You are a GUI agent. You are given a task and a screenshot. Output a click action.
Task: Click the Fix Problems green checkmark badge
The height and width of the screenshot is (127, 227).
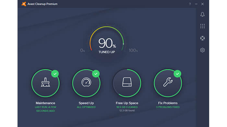pyautogui.click(x=177, y=74)
